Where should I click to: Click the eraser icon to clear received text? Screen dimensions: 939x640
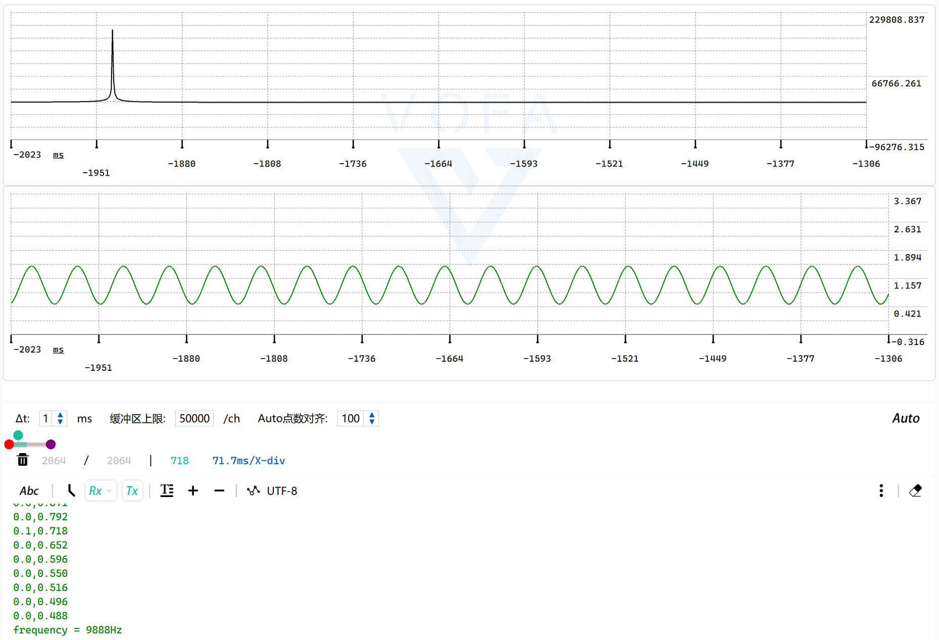915,490
